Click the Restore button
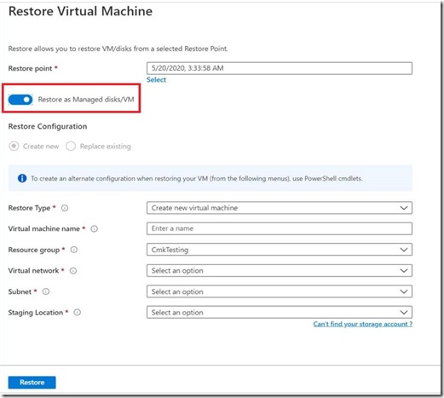The image size is (444, 398). (32, 383)
